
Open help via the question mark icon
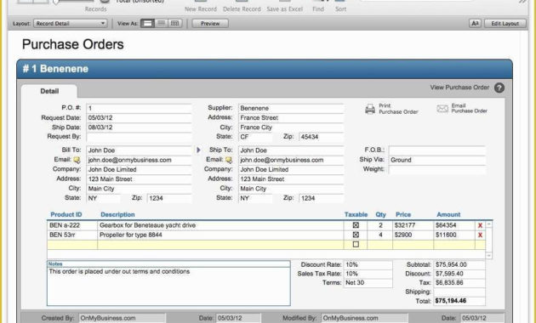click(499, 88)
